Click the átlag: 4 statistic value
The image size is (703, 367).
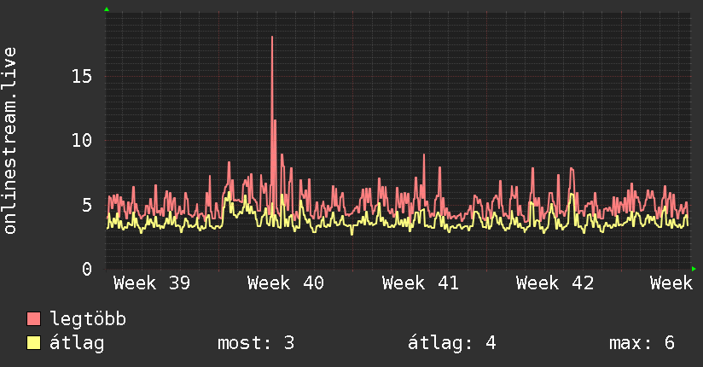tap(452, 343)
